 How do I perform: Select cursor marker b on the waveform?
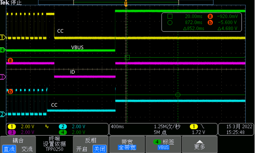(x=10, y=91)
